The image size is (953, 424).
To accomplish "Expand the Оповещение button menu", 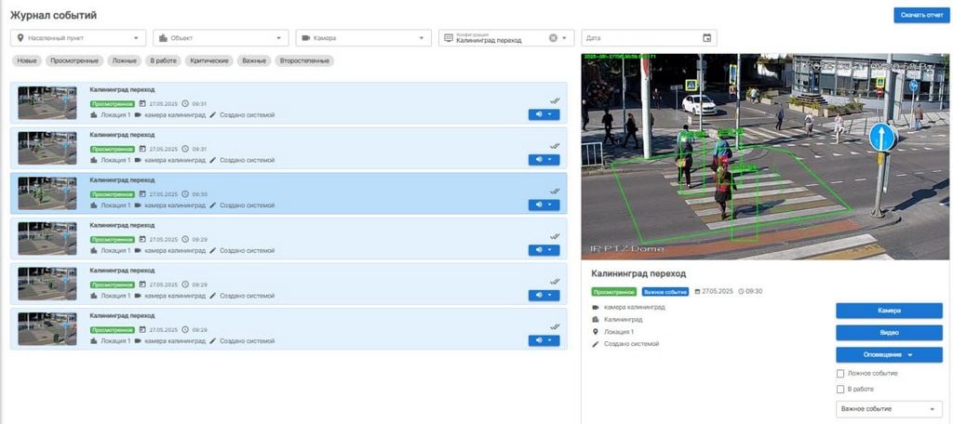I will pyautogui.click(x=888, y=354).
